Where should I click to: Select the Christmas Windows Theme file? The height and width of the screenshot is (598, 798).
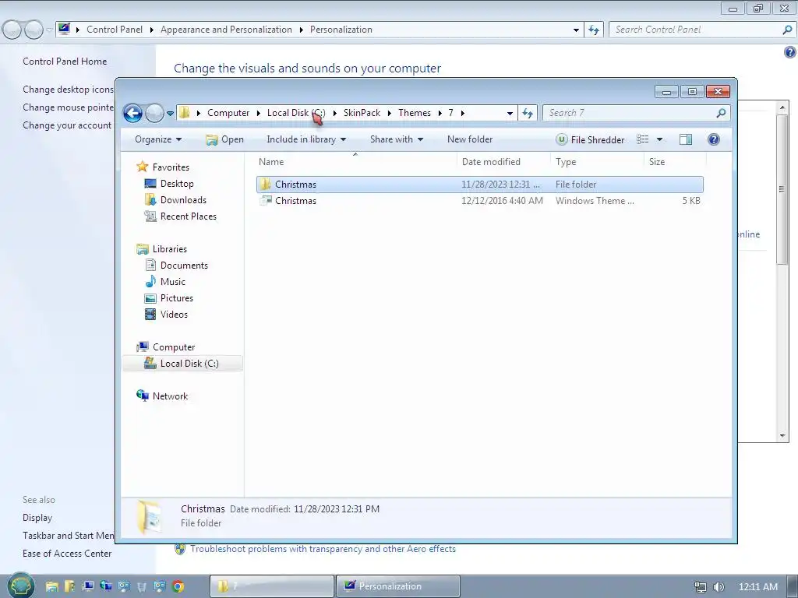480,200
